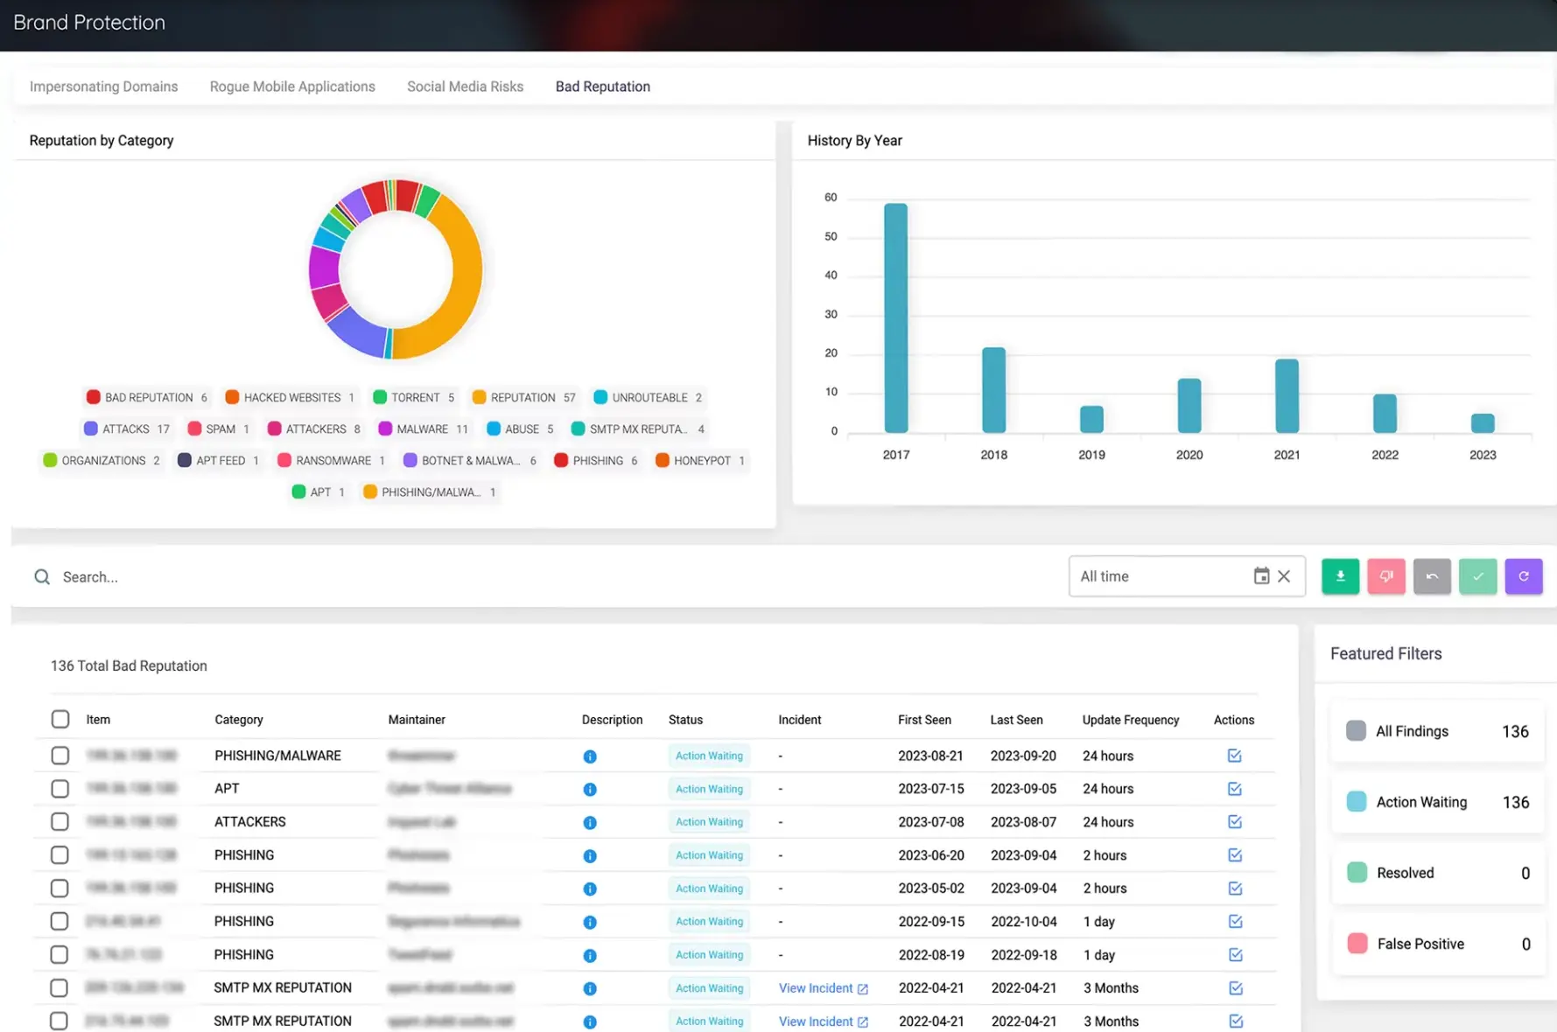The width and height of the screenshot is (1557, 1032).
Task: Sort table by First Seen column header
Action: [x=924, y=720]
